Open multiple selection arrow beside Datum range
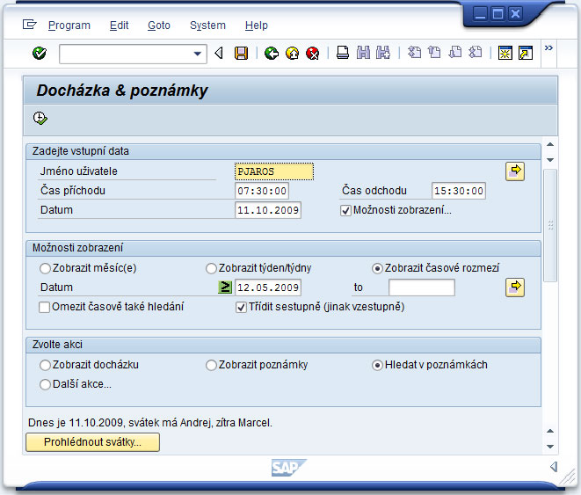 pos(515,287)
